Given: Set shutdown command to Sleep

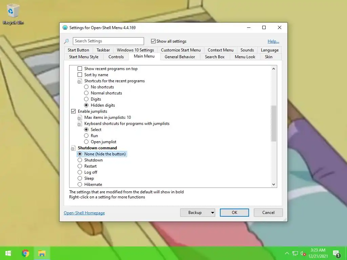Looking at the screenshot, I should [80, 178].
